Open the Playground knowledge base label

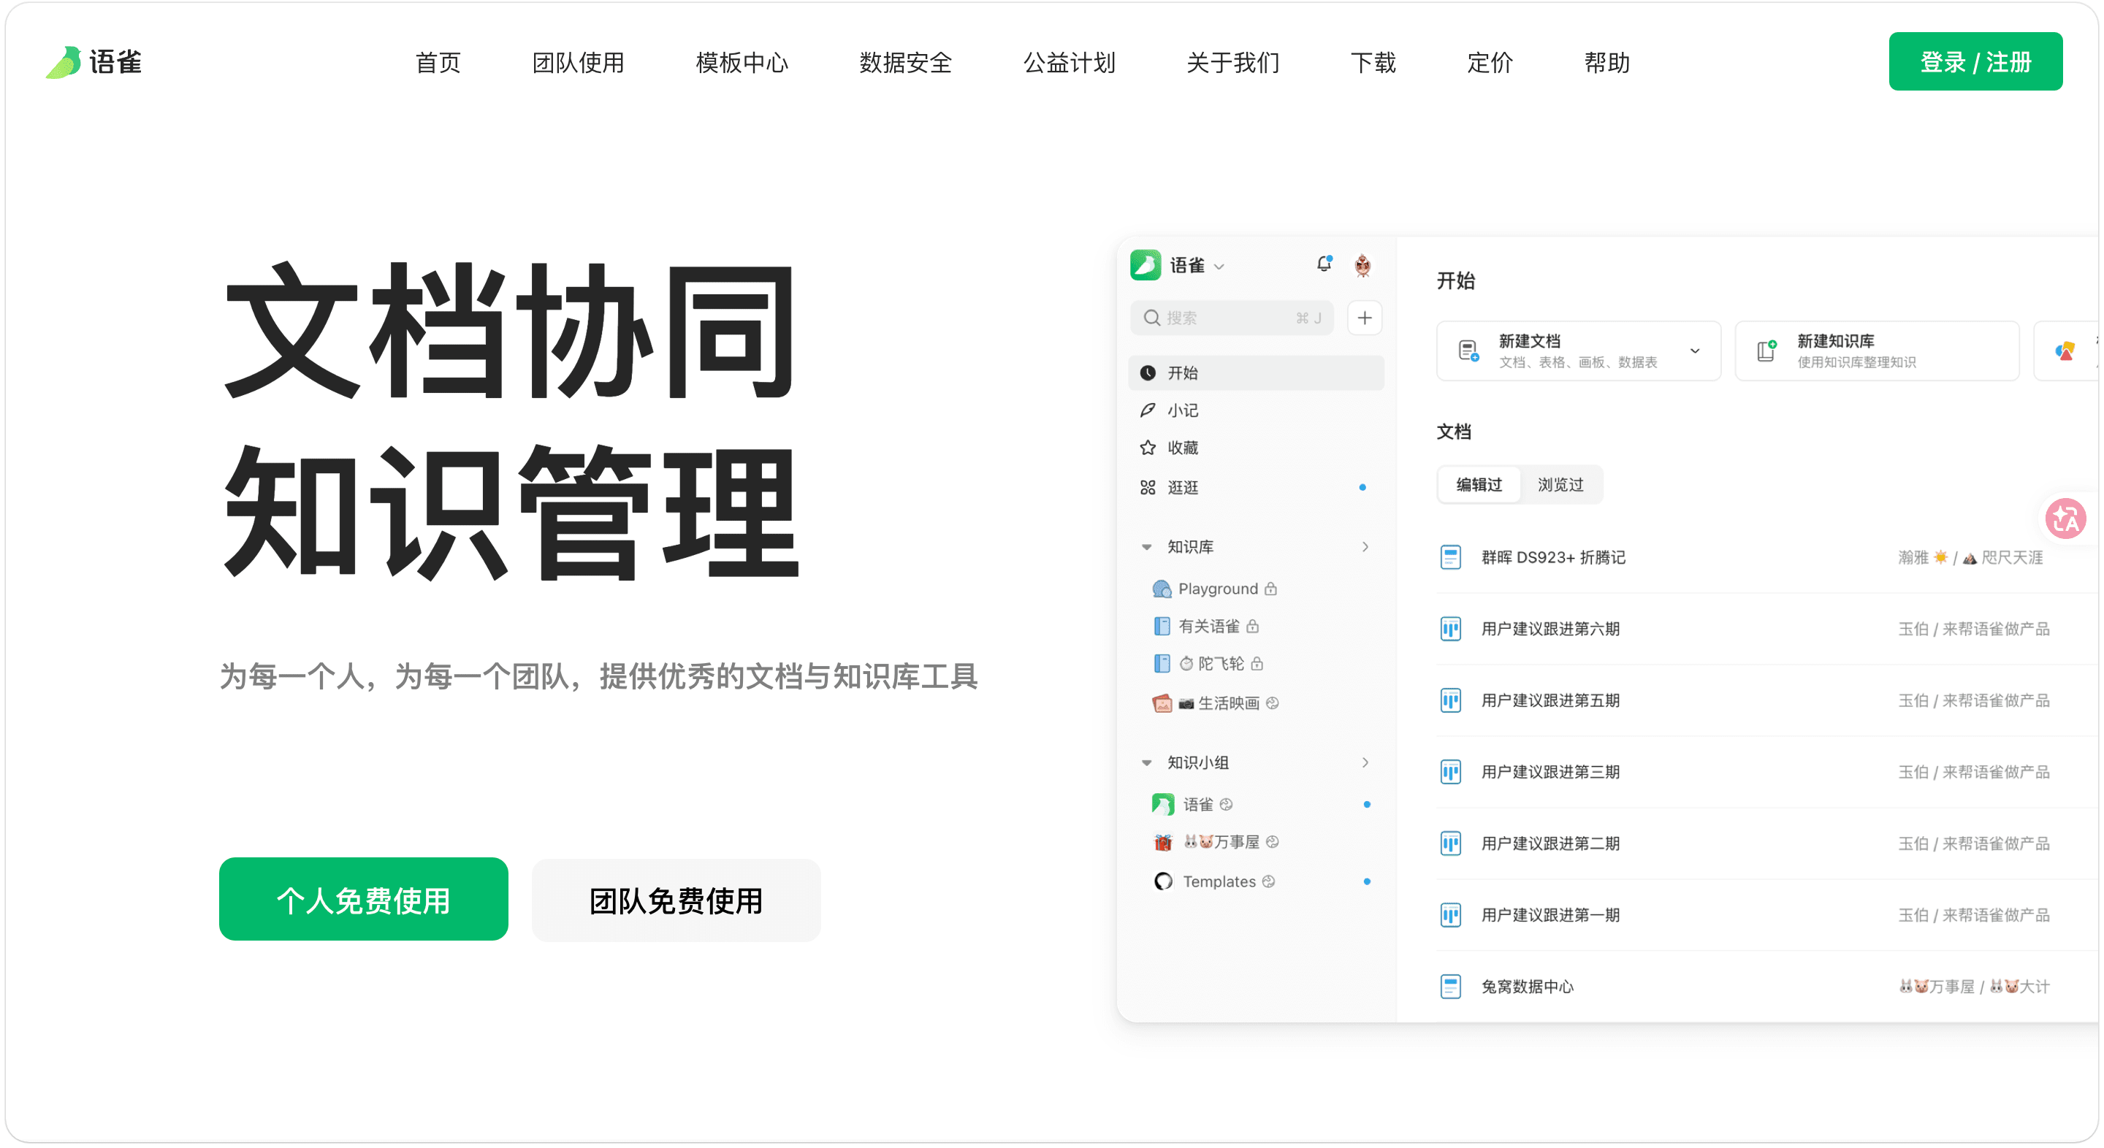click(x=1218, y=589)
